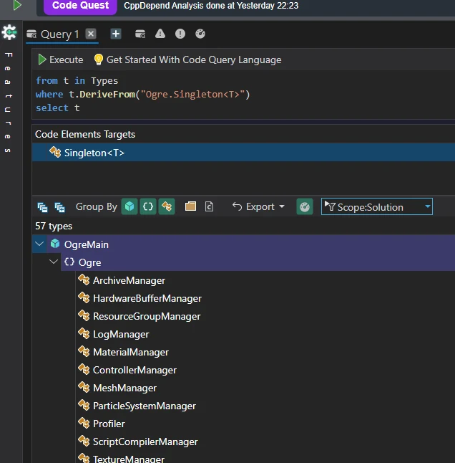Click the type icon beside ControllerManager
This screenshot has height=463, width=455.
click(x=84, y=370)
